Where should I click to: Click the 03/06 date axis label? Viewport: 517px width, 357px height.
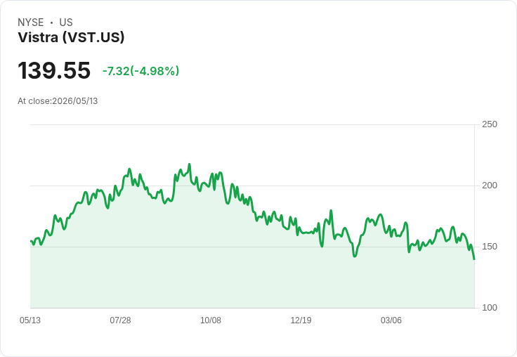point(391,320)
